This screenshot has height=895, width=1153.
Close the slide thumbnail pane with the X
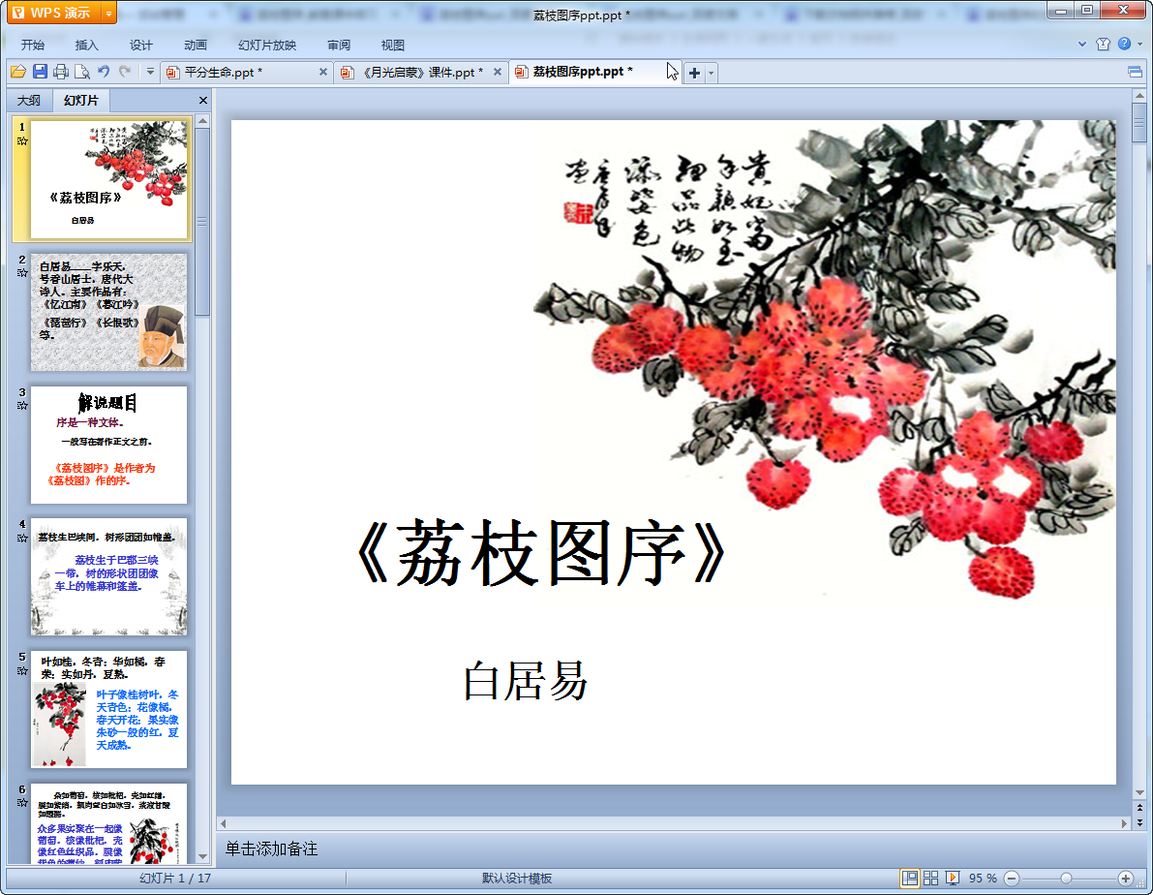click(203, 100)
